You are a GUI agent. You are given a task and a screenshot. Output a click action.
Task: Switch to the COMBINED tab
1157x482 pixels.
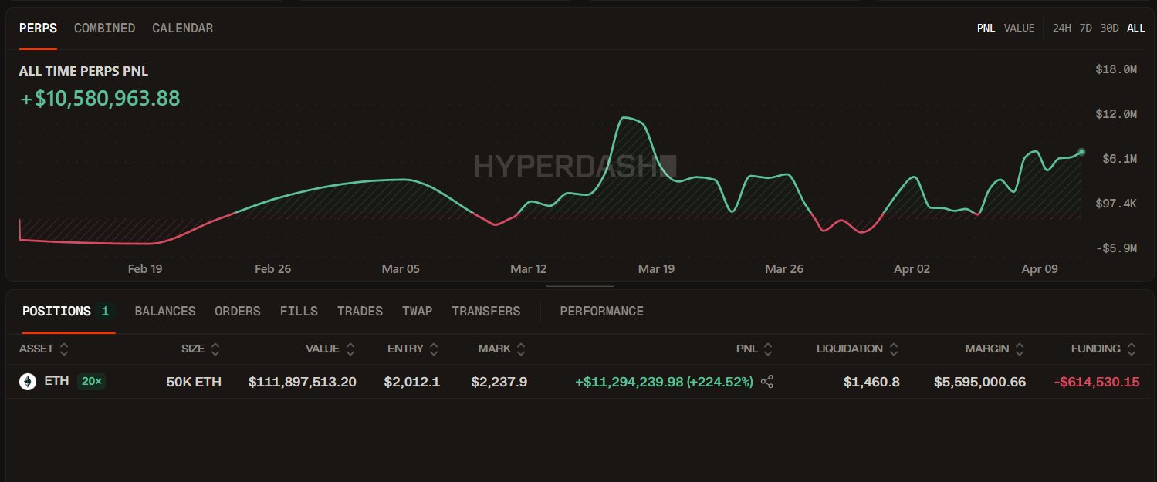coord(104,29)
